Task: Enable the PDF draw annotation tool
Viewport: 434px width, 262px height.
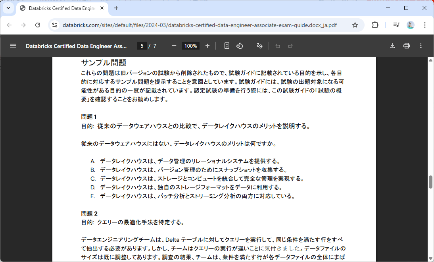Action: click(259, 46)
